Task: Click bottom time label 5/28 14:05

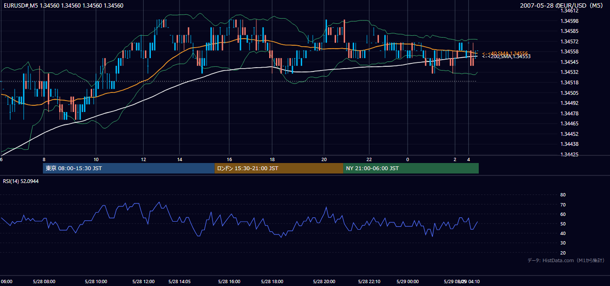Action: point(179,282)
